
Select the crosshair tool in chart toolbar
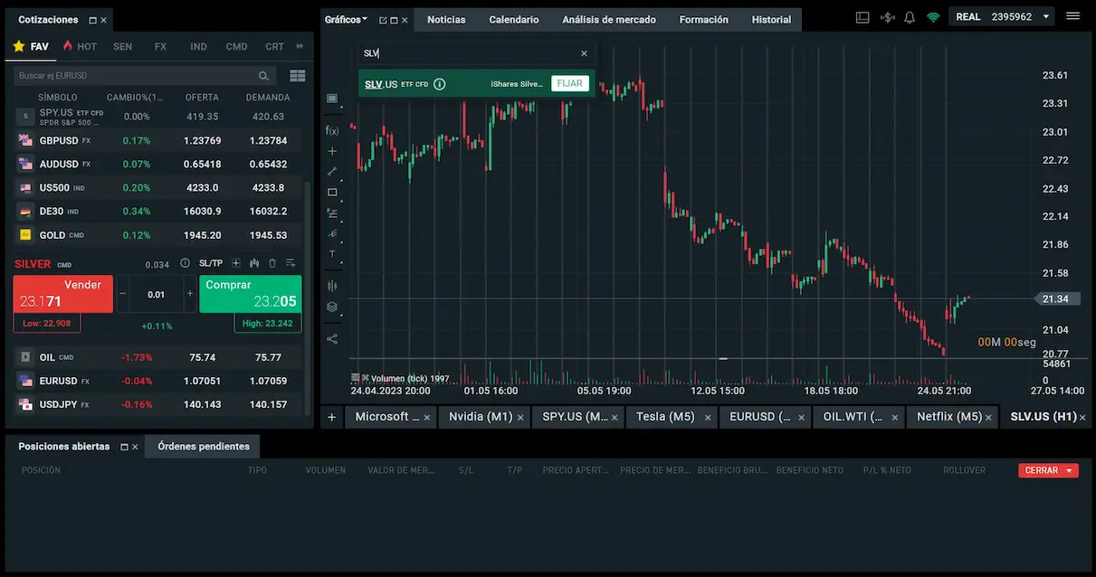point(332,151)
